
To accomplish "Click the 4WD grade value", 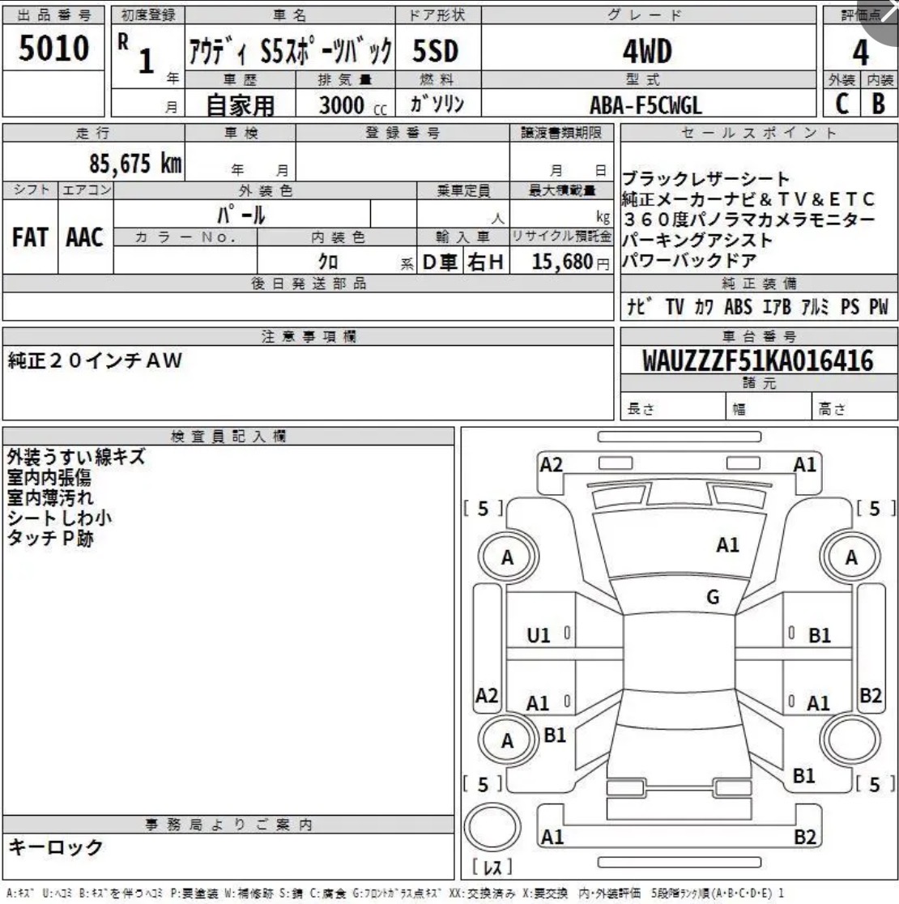I will pos(647,51).
